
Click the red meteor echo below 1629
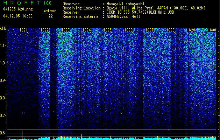click(x=187, y=113)
